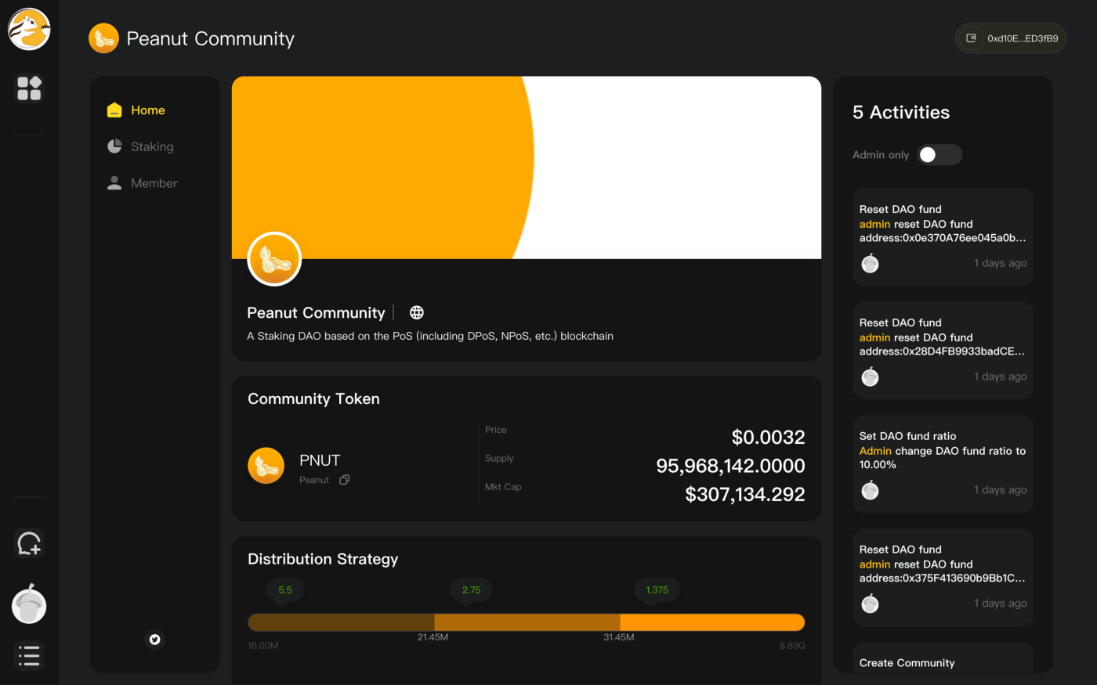Image resolution: width=1097 pixels, height=685 pixels.
Task: Click the community banner image
Action: coord(527,168)
